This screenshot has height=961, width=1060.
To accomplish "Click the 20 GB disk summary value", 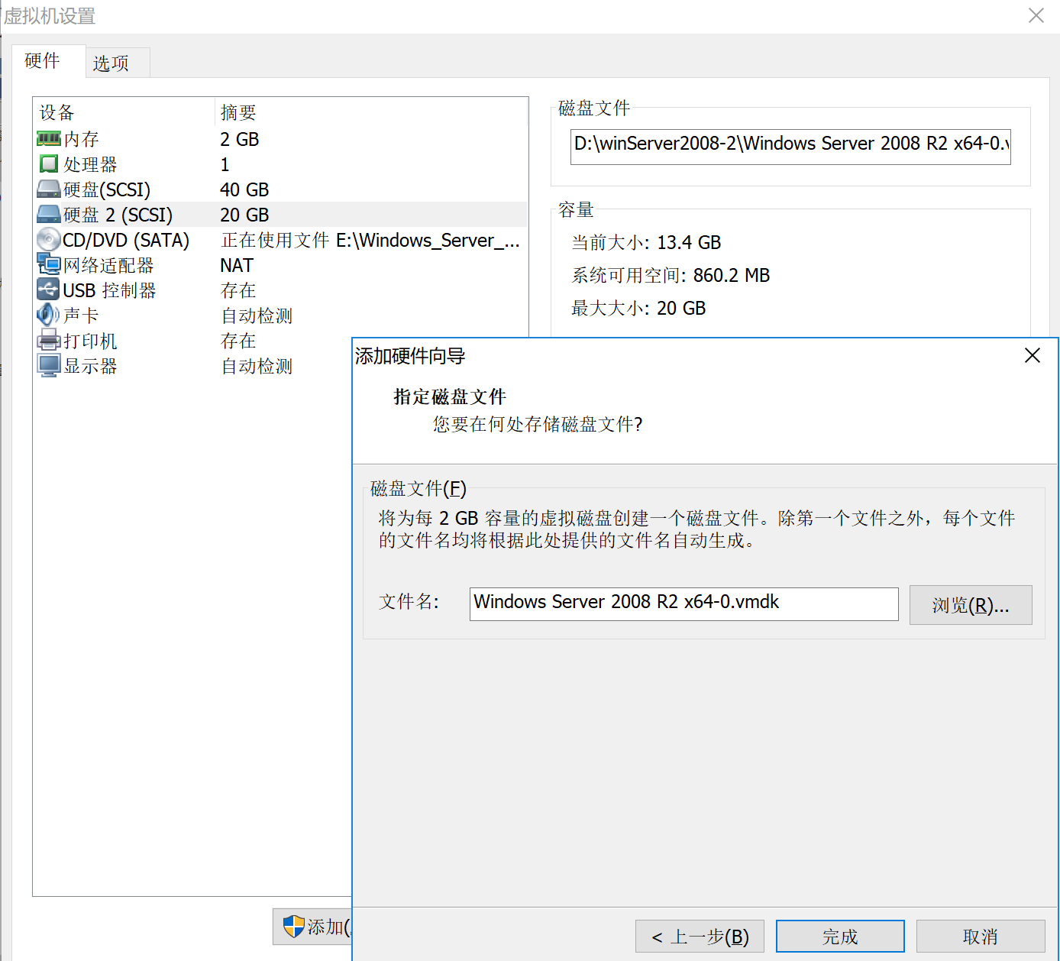I will pos(244,215).
